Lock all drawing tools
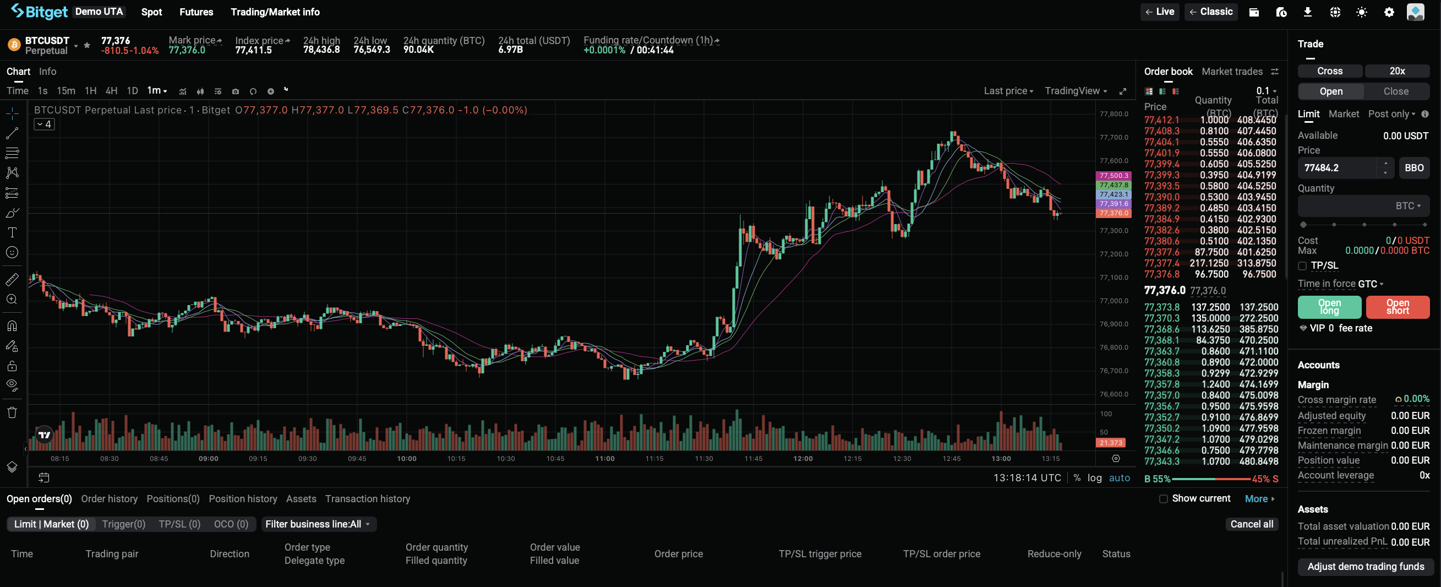The height and width of the screenshot is (587, 1441). (x=12, y=366)
